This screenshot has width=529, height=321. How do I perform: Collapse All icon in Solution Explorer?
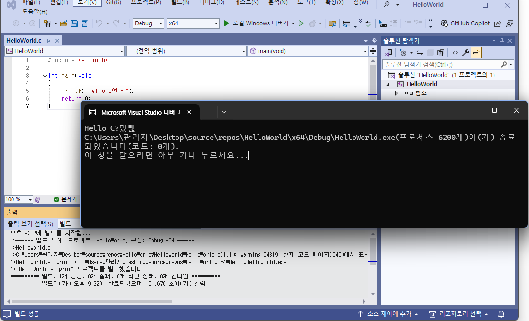pyautogui.click(x=430, y=53)
